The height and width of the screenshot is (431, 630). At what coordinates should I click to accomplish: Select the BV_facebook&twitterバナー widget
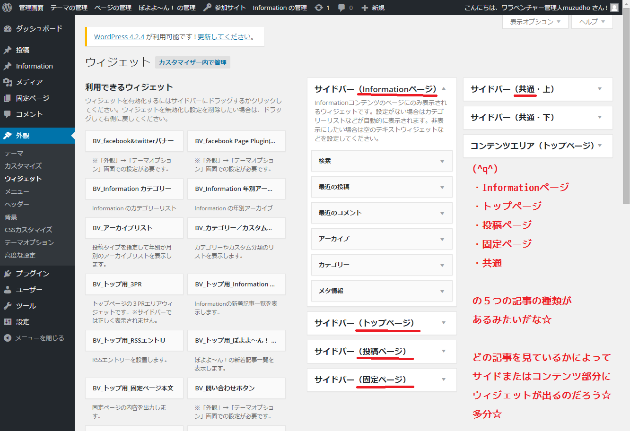click(x=134, y=141)
